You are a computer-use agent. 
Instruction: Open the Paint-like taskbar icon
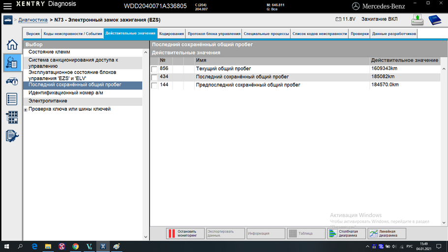click(117, 246)
